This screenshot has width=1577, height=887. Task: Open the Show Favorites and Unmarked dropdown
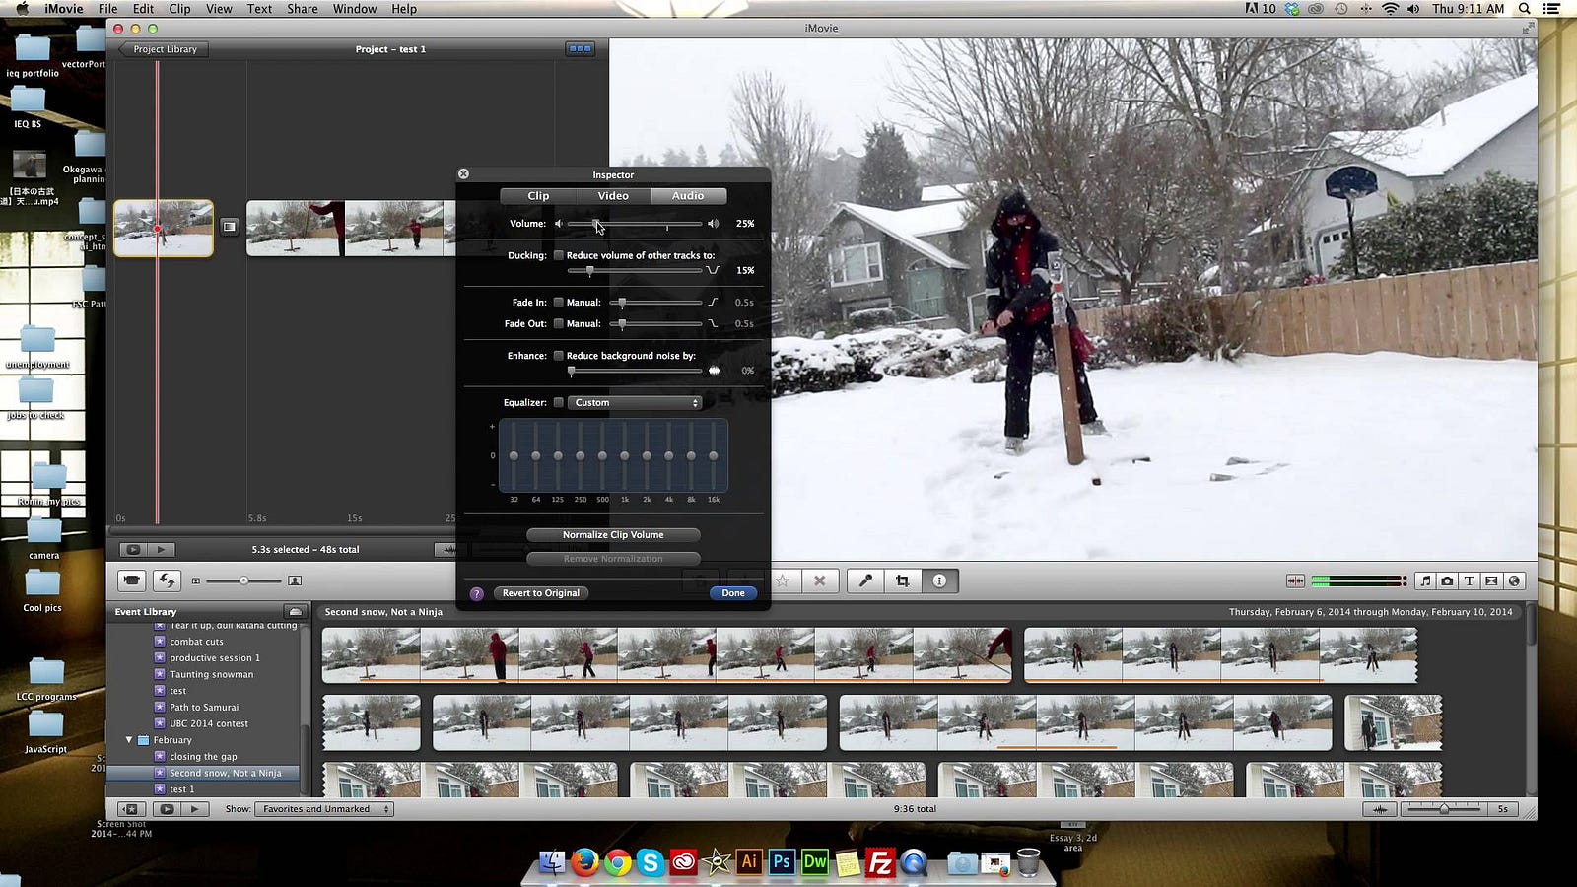point(324,809)
